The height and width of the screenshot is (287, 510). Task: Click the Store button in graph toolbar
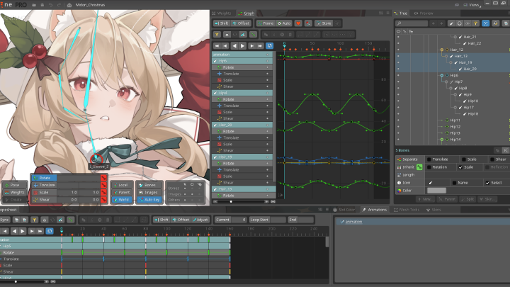[324, 23]
